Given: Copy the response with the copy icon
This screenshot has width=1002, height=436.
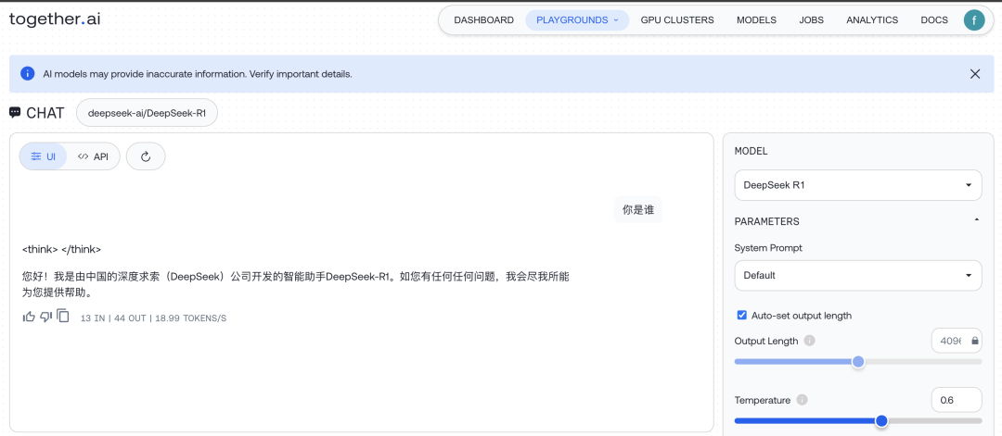Looking at the screenshot, I should click(63, 317).
